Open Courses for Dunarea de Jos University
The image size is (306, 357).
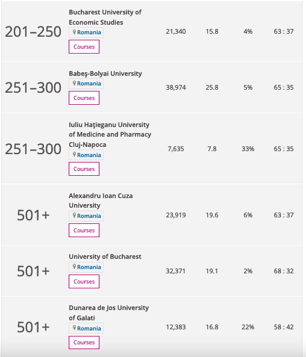pos(84,343)
